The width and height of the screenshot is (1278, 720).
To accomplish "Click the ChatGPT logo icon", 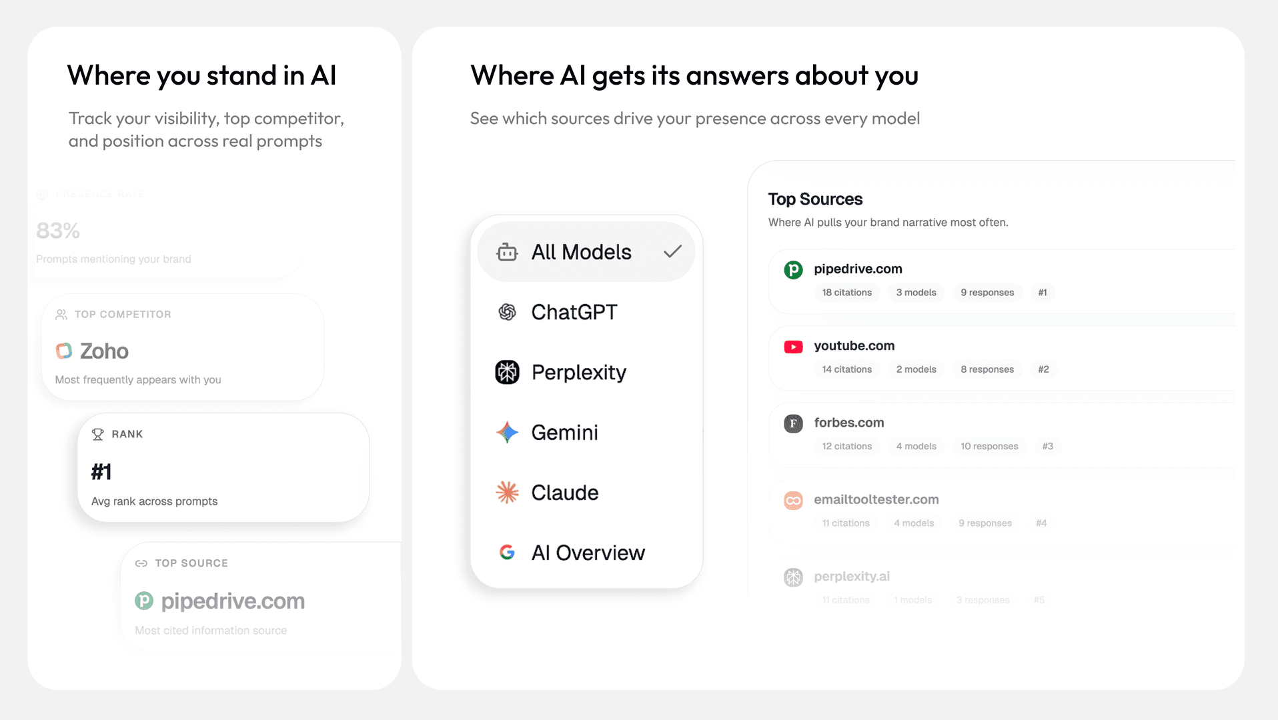I will [x=507, y=312].
